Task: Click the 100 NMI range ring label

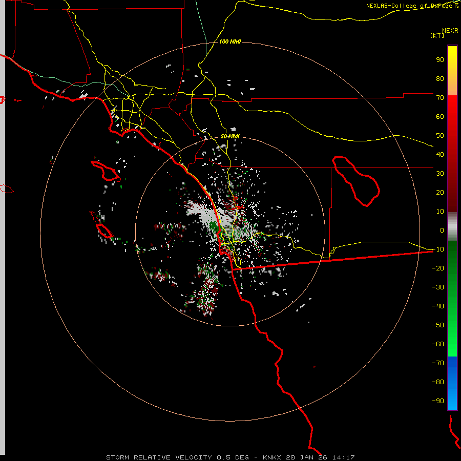Action: pos(230,41)
